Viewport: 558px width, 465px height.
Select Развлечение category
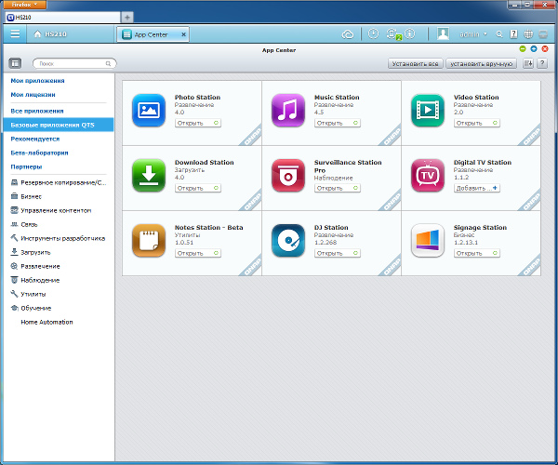pos(35,266)
